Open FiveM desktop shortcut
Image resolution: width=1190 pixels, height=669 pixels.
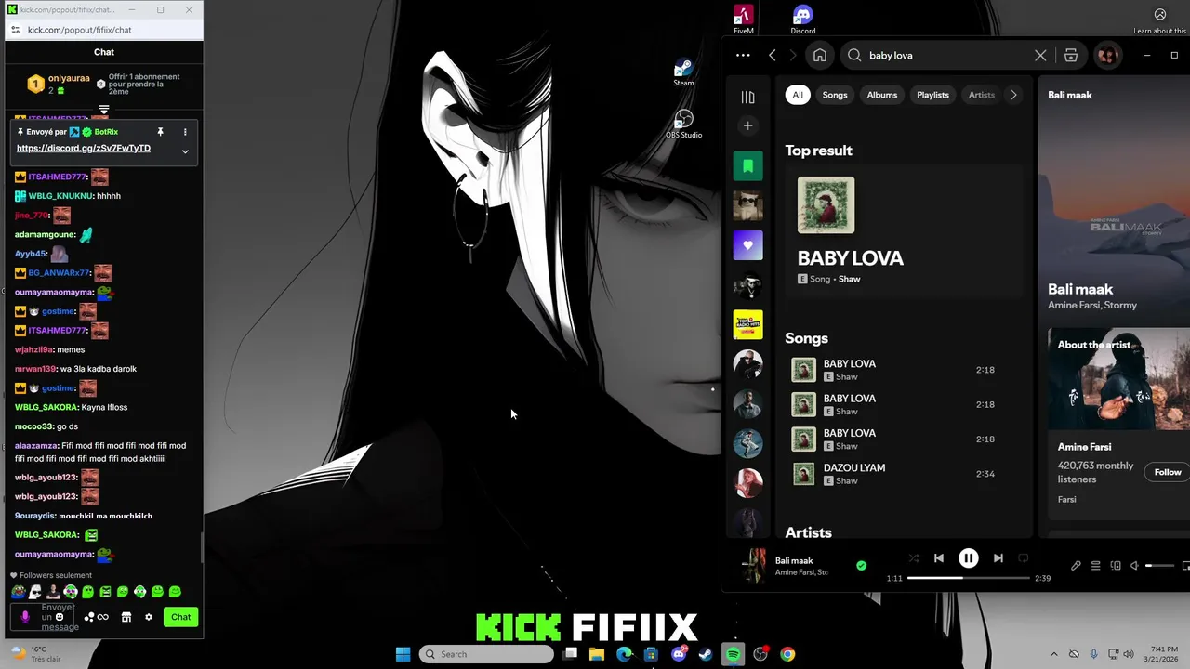pos(744,19)
